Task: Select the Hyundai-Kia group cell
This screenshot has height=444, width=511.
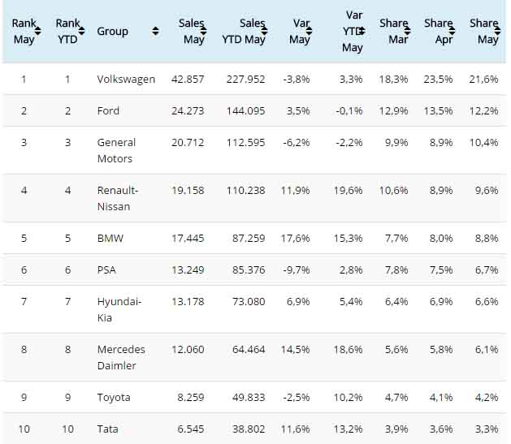Action: pos(119,309)
